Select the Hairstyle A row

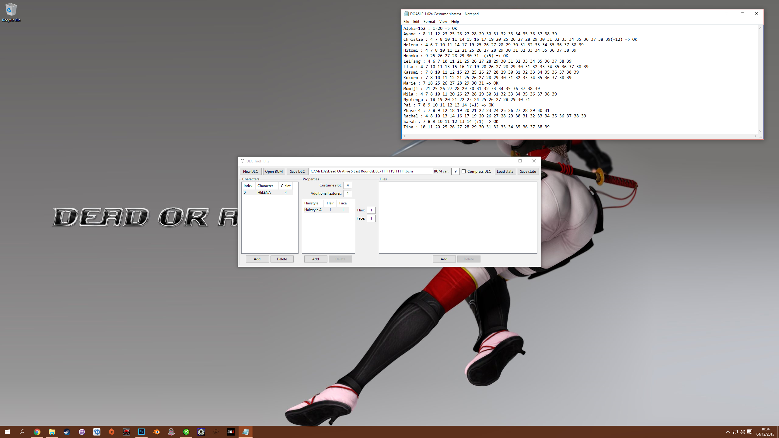(x=313, y=210)
